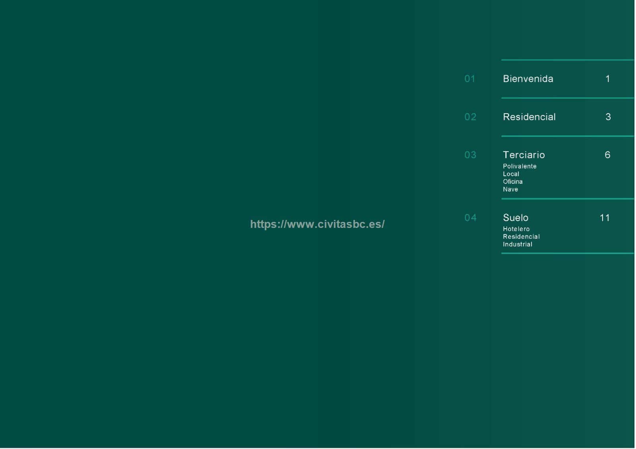Select section number 03

point(470,155)
